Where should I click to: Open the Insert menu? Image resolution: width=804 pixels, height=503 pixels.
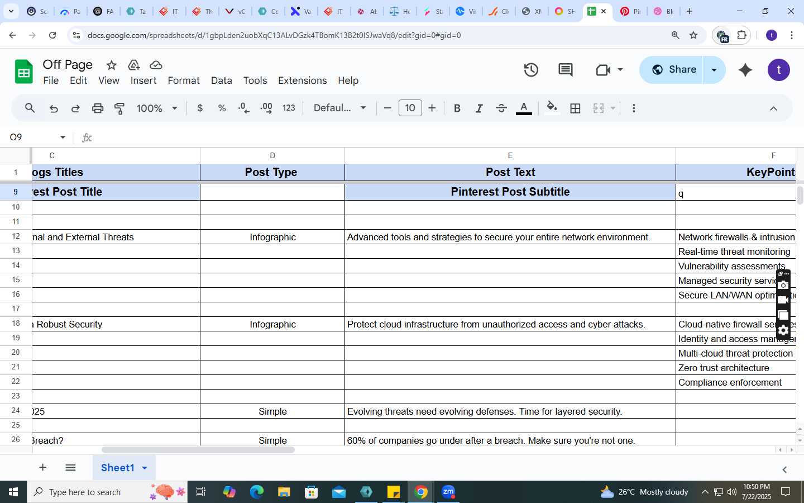pyautogui.click(x=143, y=80)
